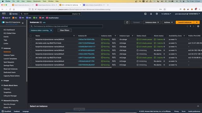This screenshot has width=202, height=113.
Task: Open the Route 53 shortcut
Action: click(x=6, y=18)
